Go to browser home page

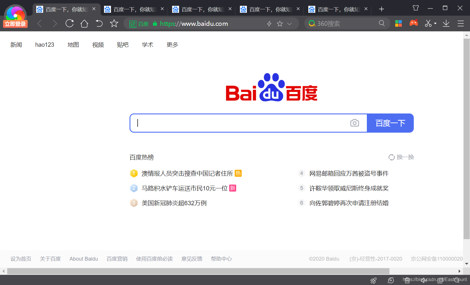[x=84, y=24]
